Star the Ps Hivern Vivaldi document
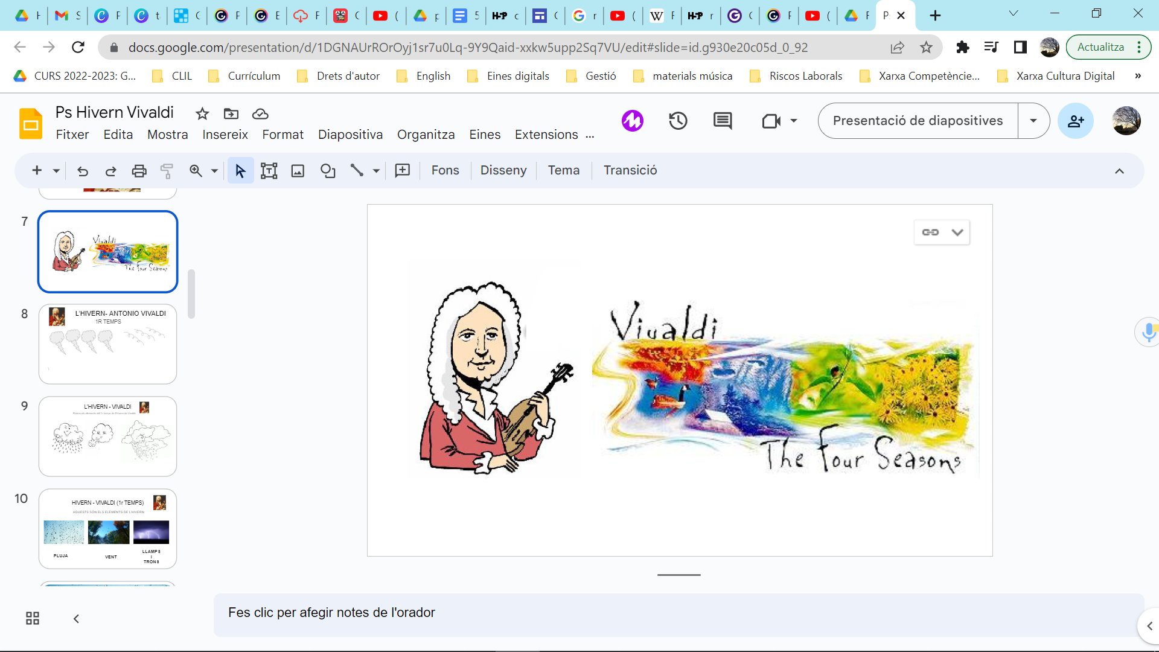The width and height of the screenshot is (1159, 652). pos(202,113)
